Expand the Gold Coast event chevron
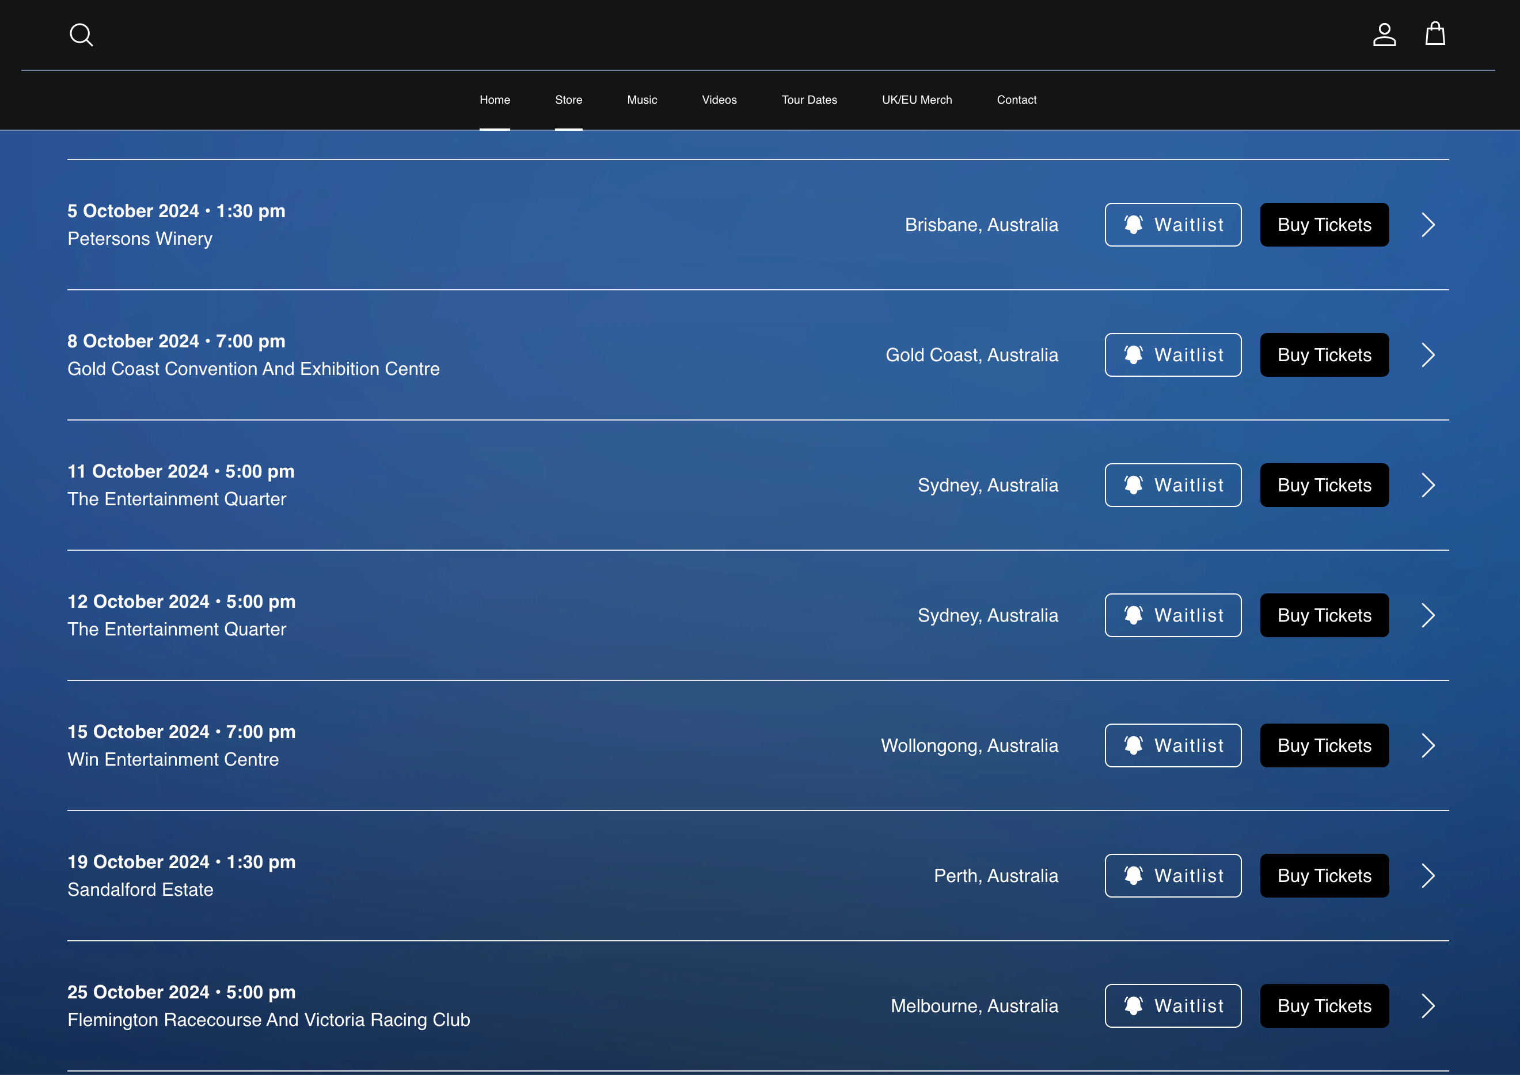Screen dimensions: 1520x1075 (x=1428, y=355)
